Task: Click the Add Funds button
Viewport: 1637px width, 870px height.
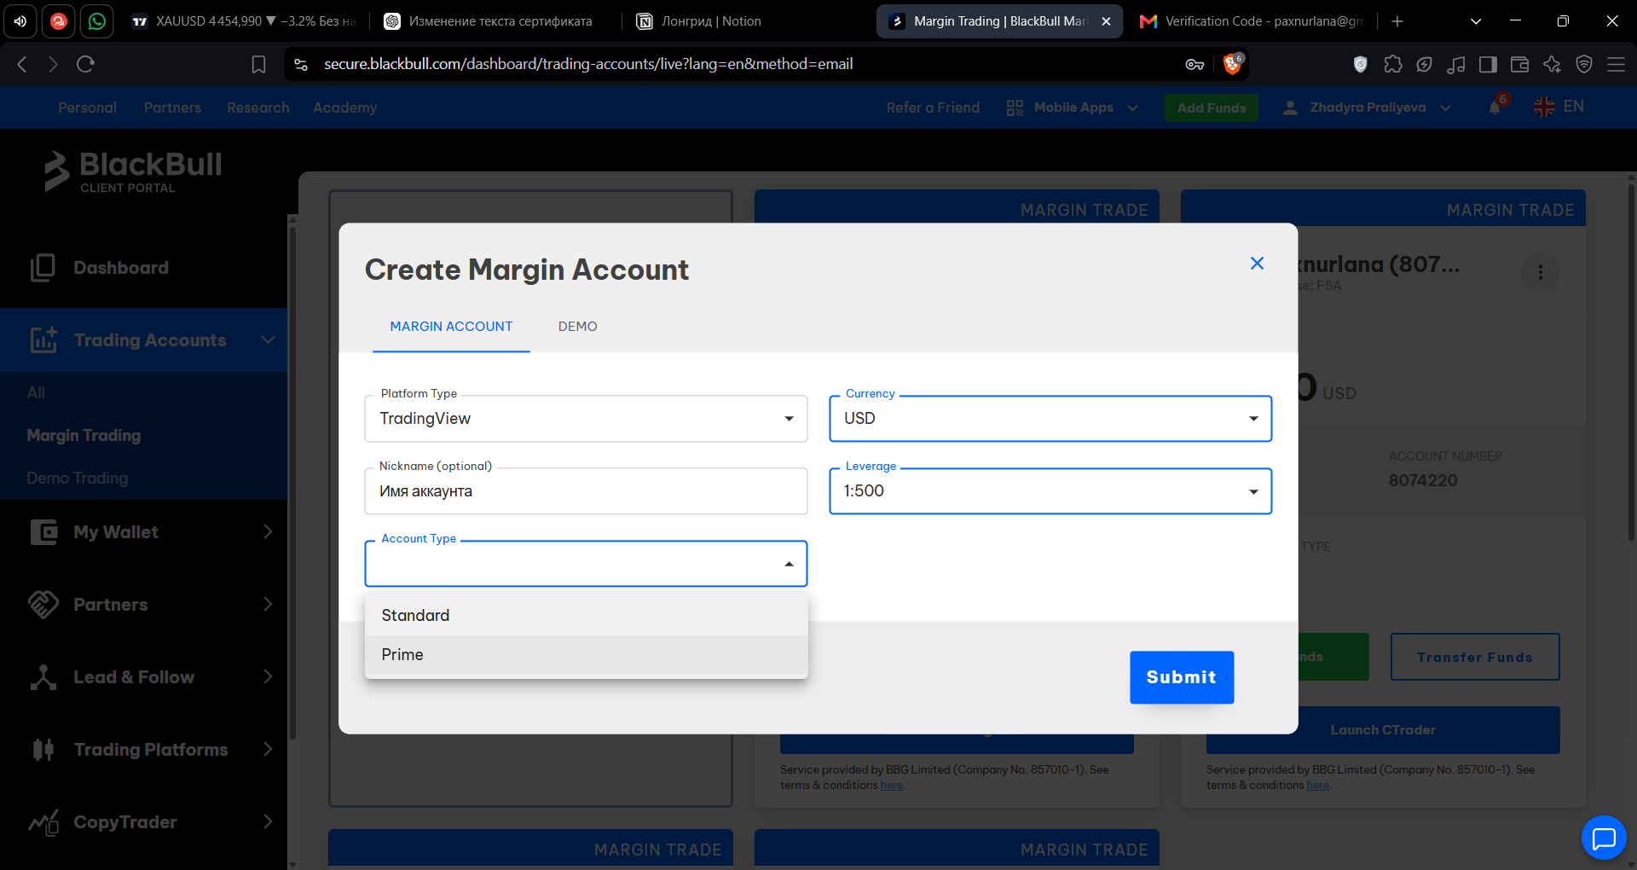Action: [x=1212, y=107]
